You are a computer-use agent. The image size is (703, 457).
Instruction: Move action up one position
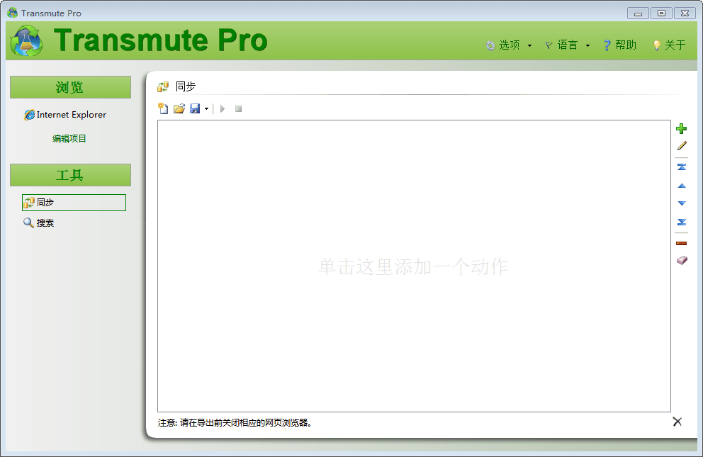[682, 186]
